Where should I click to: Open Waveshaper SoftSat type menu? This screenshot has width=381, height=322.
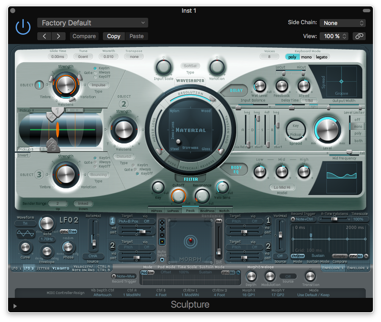[190, 66]
